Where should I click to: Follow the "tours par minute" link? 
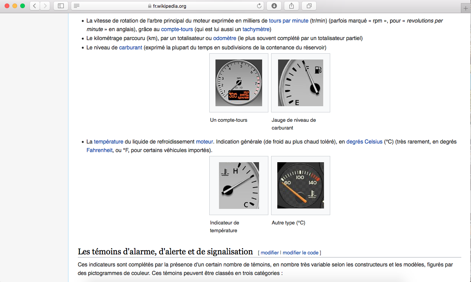(289, 21)
